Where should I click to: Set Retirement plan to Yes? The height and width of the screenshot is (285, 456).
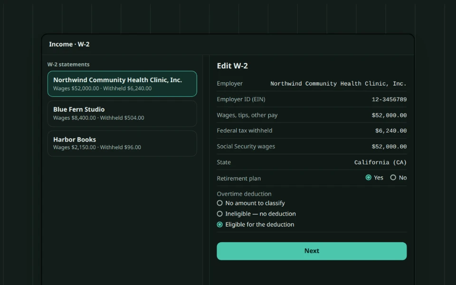(374, 178)
